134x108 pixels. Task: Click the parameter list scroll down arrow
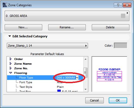86,89
